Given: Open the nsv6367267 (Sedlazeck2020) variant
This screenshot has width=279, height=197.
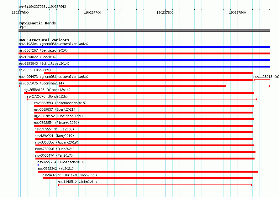Looking at the screenshot, I should click(43, 50).
